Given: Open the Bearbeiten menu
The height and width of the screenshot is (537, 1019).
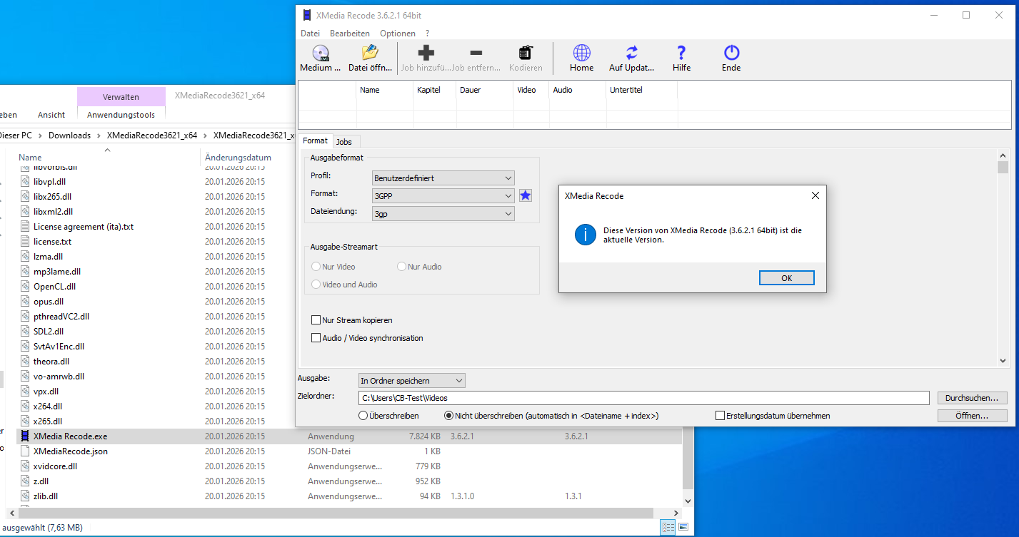Looking at the screenshot, I should click(x=350, y=34).
